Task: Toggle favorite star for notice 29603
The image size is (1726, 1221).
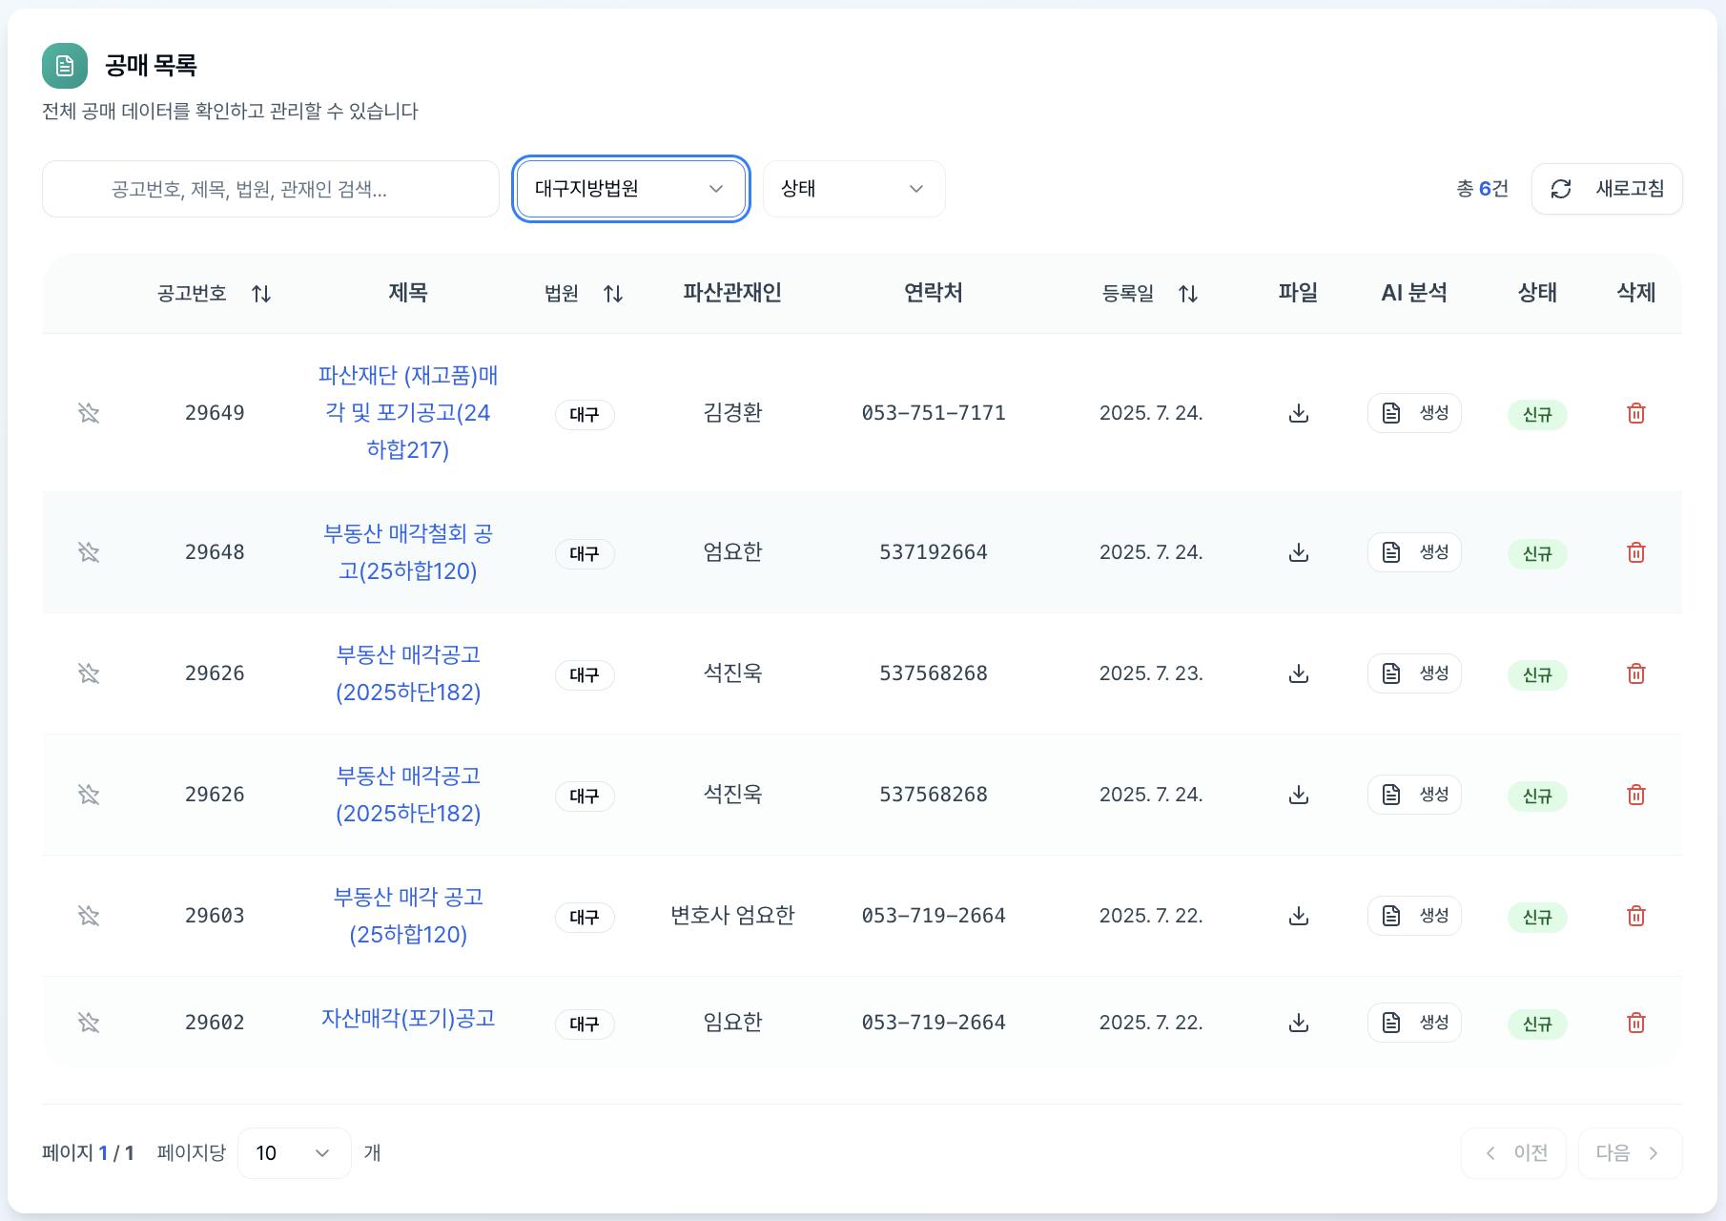Action: pyautogui.click(x=89, y=916)
